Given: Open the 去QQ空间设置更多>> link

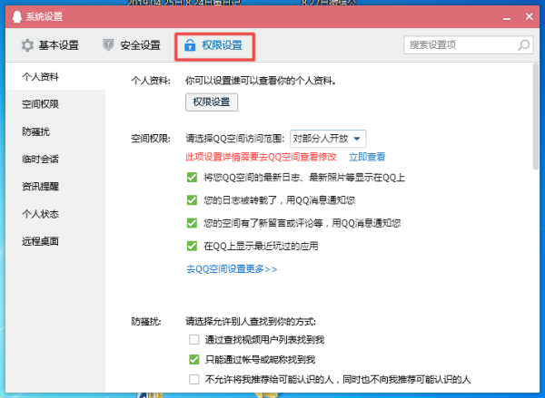Looking at the screenshot, I should click(232, 269).
